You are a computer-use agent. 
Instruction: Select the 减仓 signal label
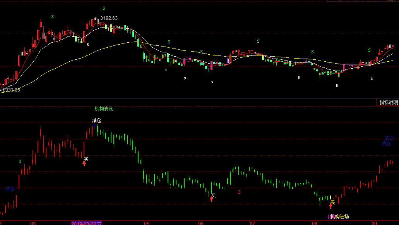pos(96,120)
